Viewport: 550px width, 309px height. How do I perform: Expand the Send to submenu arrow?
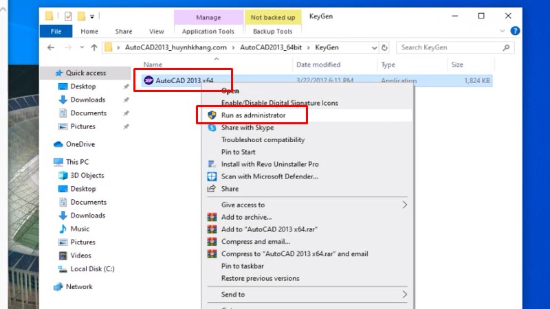(x=405, y=295)
